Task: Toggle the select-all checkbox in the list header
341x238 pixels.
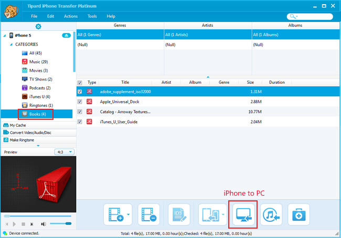Action: [x=80, y=83]
